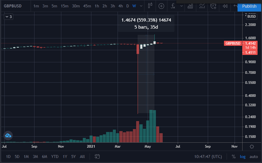This screenshot has height=163, width=262.
Task: Select the 15m timeframe
Action: 65,6
